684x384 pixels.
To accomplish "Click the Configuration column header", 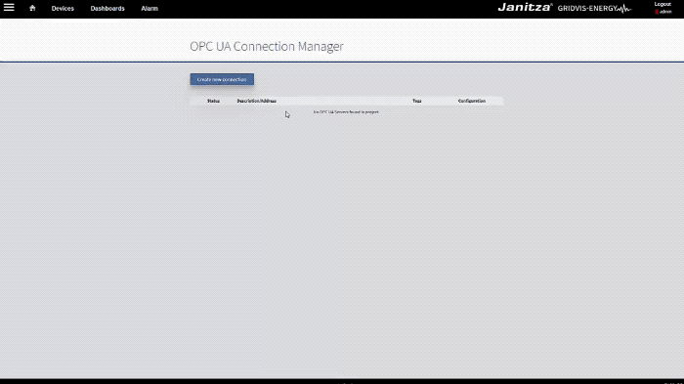I will 472,101.
